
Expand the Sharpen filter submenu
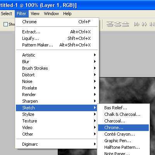click(57, 101)
